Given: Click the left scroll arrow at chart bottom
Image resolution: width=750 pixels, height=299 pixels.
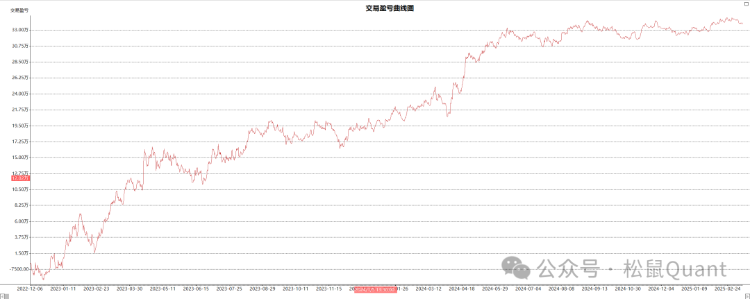Looking at the screenshot, I should tap(3, 296).
